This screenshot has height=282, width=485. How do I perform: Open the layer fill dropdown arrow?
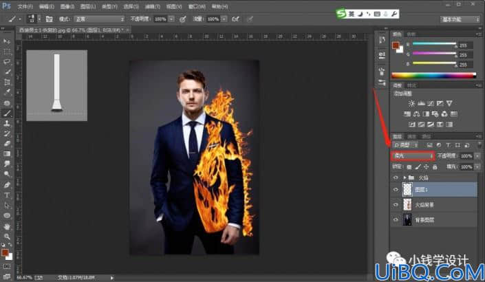pos(477,167)
